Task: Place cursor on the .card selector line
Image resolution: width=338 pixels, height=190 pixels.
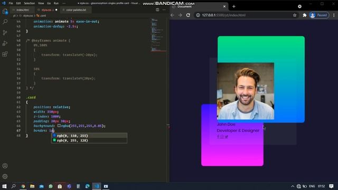Action: click(x=31, y=97)
